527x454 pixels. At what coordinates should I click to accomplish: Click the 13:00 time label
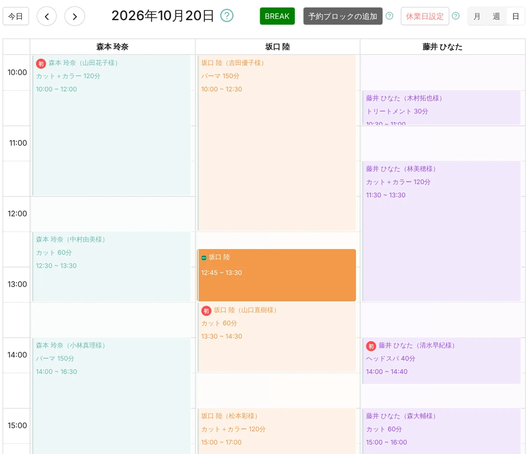(17, 284)
